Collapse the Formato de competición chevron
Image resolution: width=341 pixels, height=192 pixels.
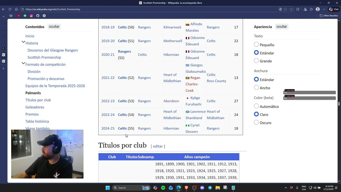23,63
